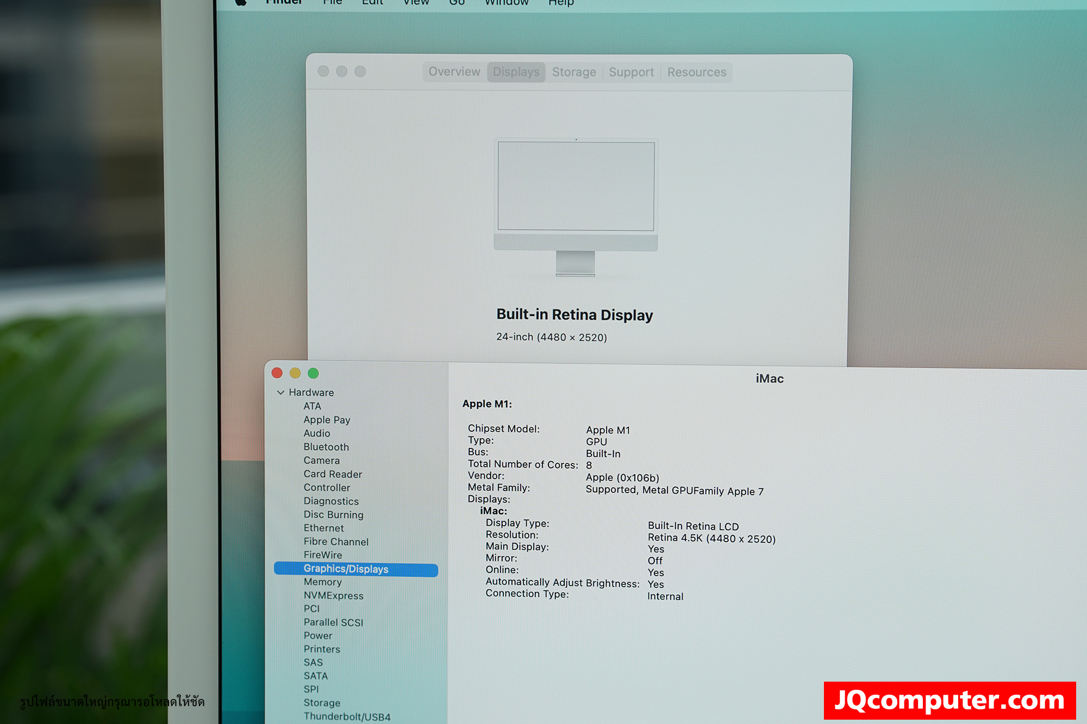This screenshot has width=1087, height=724.
Task: Select ATA in the Hardware list
Action: point(312,406)
